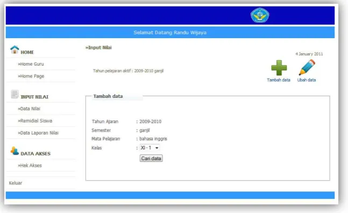The image size is (348, 213).
Task: Click the users icon beside DATA AKSES
Action: 15,151
